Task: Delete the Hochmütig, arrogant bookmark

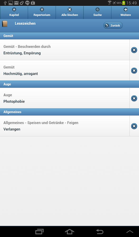Action: [x=134, y=71]
